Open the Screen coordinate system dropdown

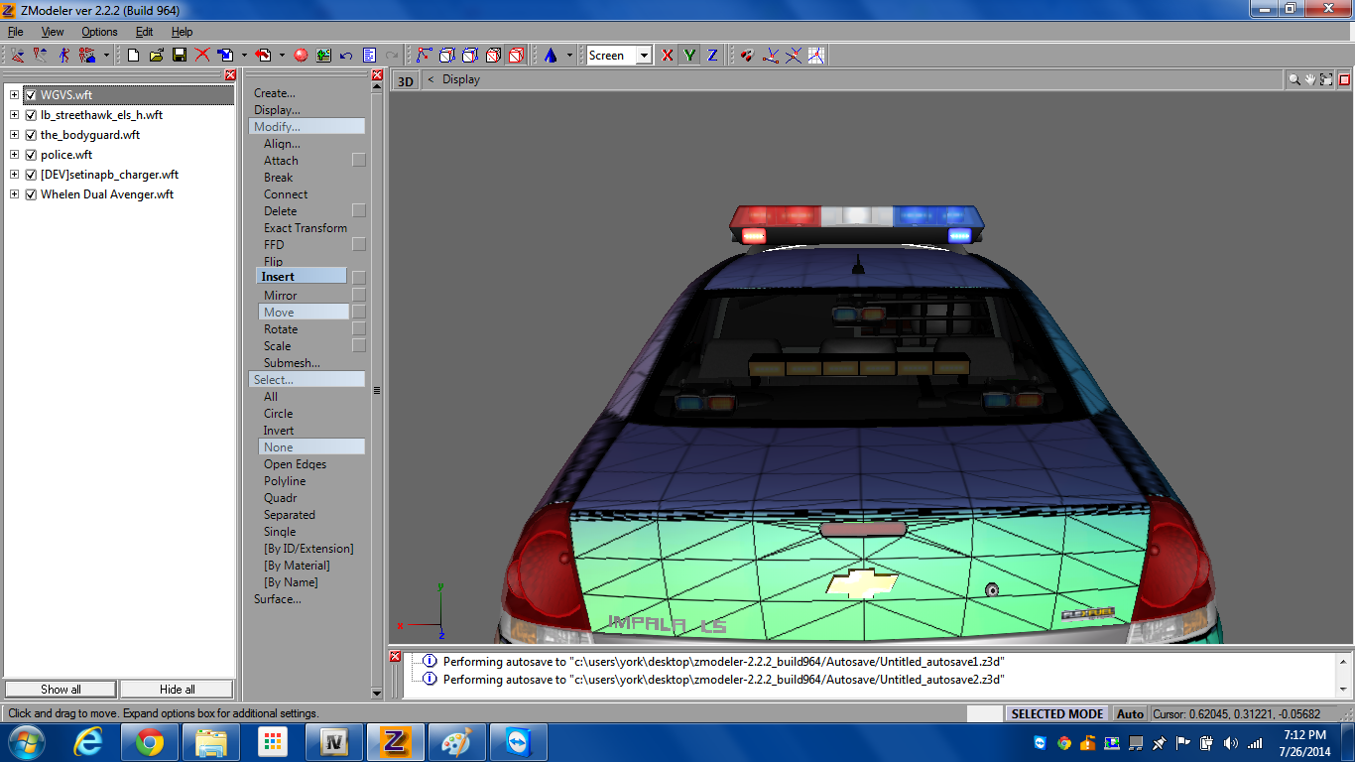(x=644, y=56)
